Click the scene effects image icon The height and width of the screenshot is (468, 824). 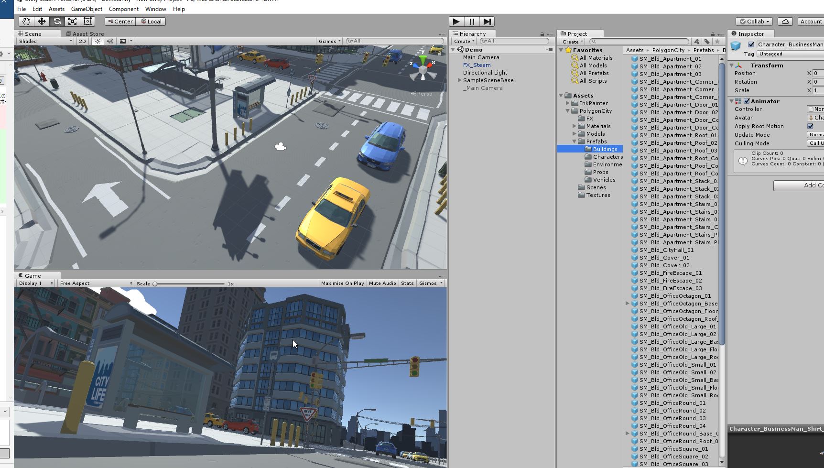tap(123, 41)
